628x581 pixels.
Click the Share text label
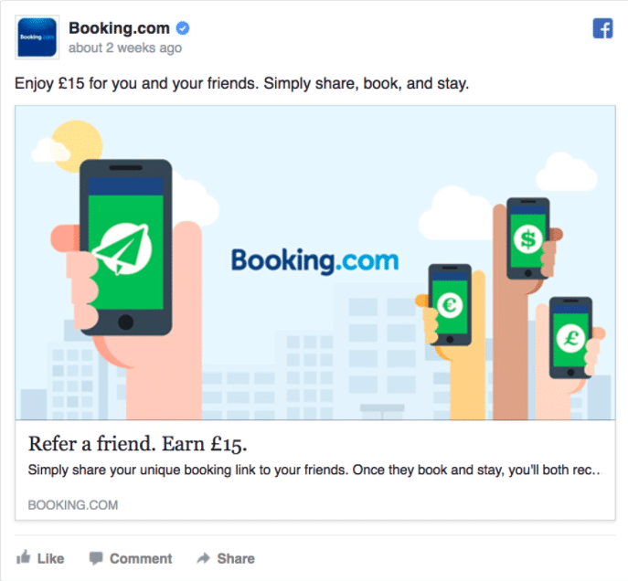(236, 558)
